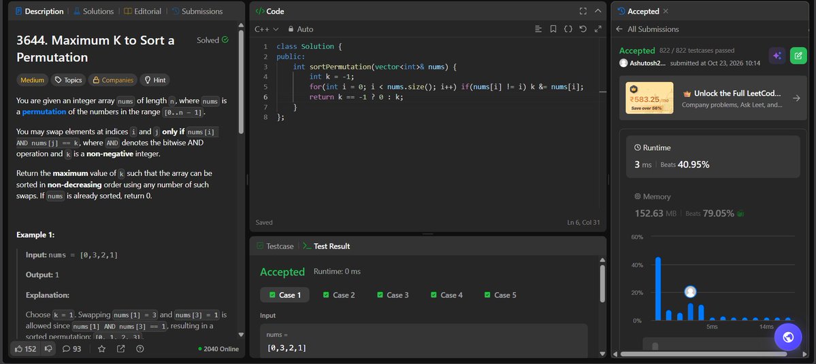Click the submission clock icon beside Accepted tab
The height and width of the screenshot is (364, 816).
621,11
